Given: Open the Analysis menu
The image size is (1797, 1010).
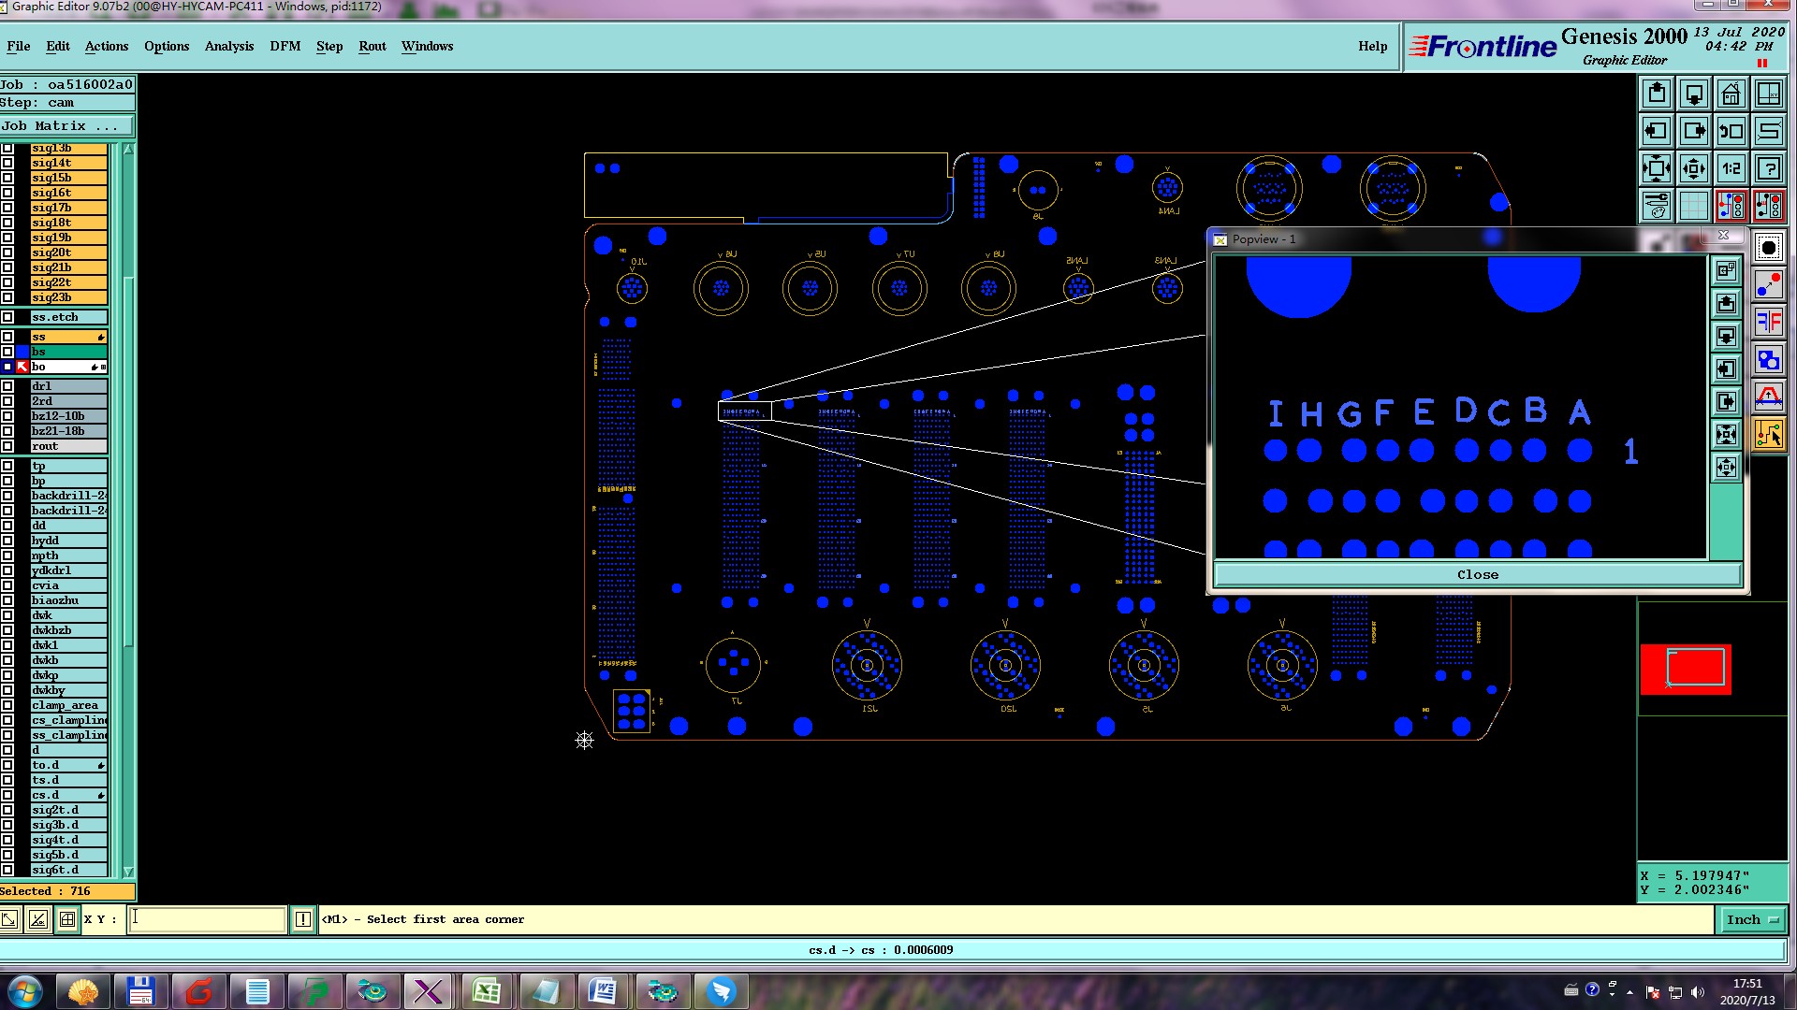Looking at the screenshot, I should (228, 46).
